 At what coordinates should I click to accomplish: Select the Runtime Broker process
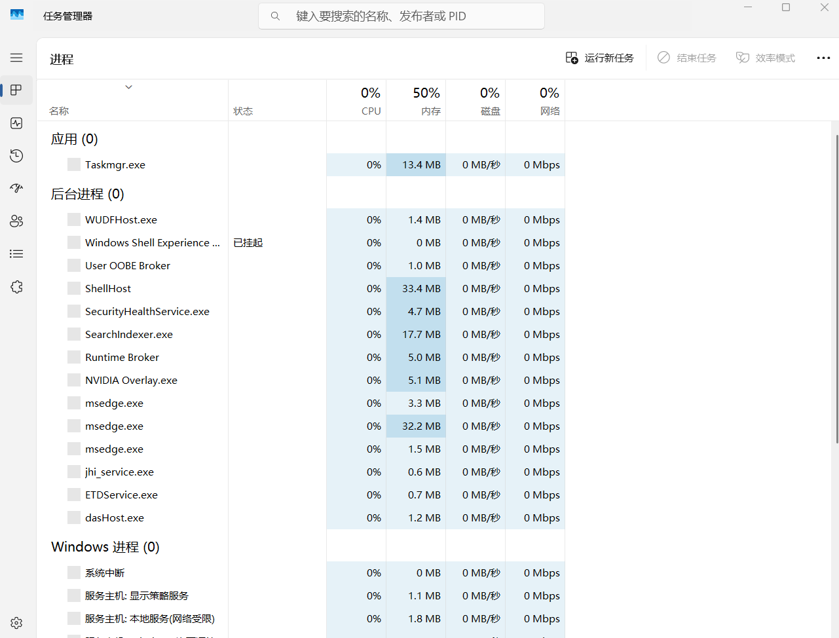(301, 357)
